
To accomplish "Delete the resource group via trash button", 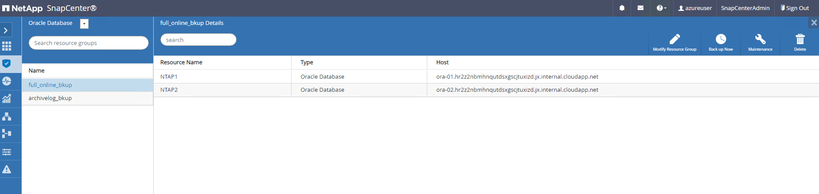I will [x=800, y=42].
